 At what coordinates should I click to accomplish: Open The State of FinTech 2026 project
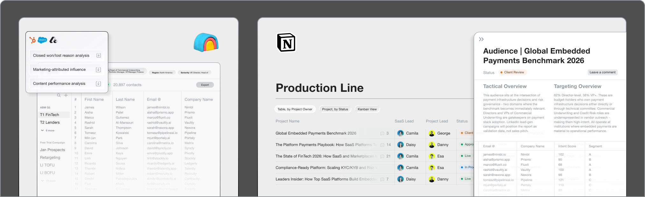point(325,156)
